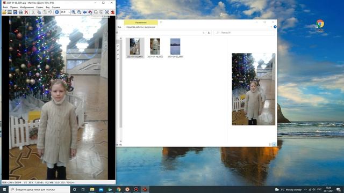The width and height of the screenshot is (344, 193).
Task: Click the volume icon in system tray
Action: (x=314, y=189)
